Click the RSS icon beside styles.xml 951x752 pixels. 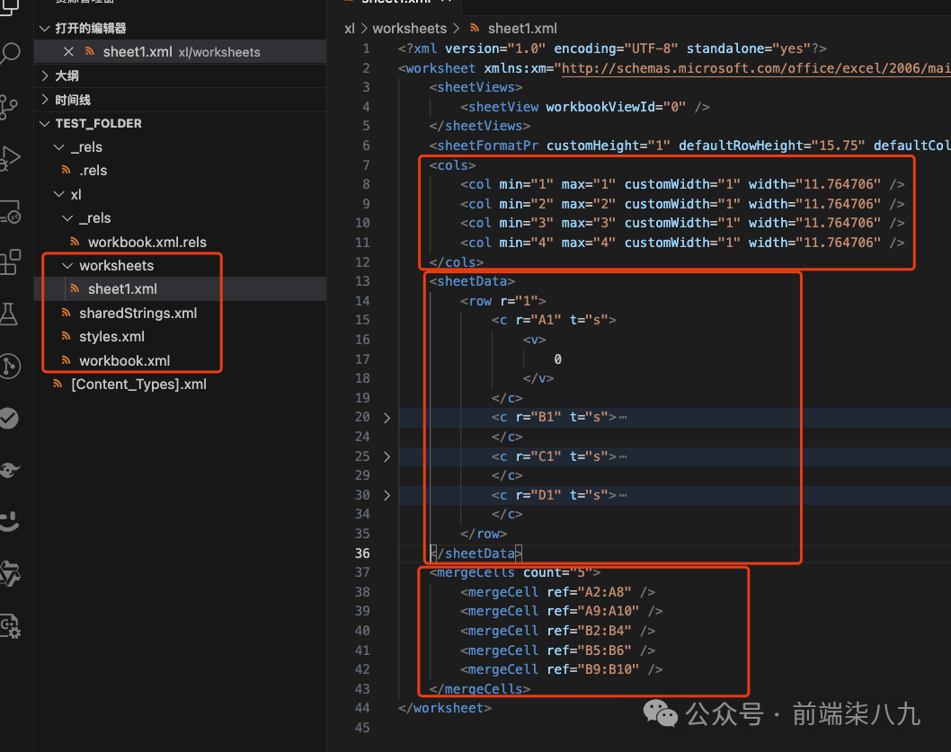pos(67,337)
